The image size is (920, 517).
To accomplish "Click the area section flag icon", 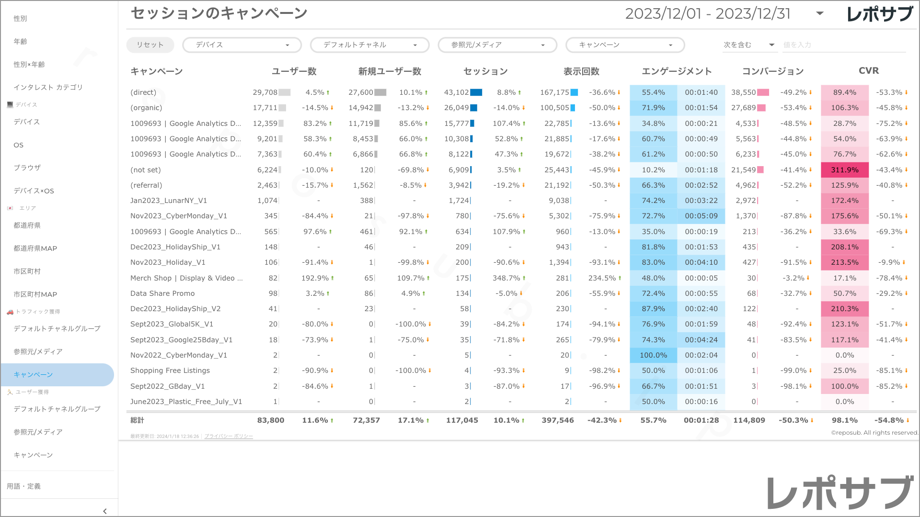I will click(10, 208).
